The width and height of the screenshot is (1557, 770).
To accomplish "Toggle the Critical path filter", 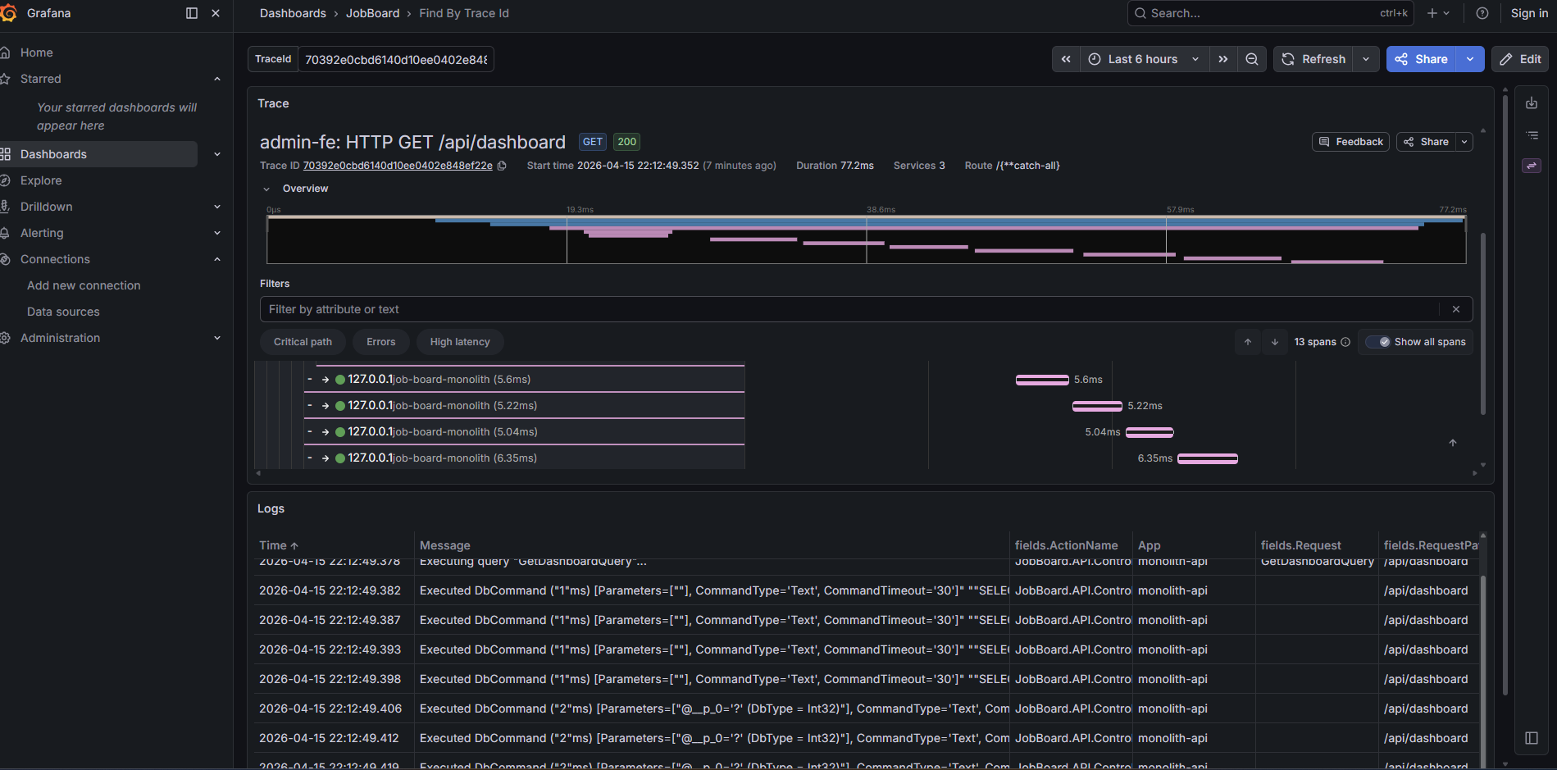I will tap(303, 342).
